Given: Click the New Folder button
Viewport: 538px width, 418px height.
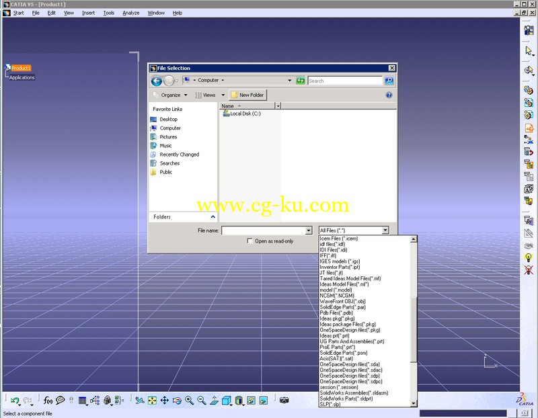Looking at the screenshot, I should (x=248, y=95).
